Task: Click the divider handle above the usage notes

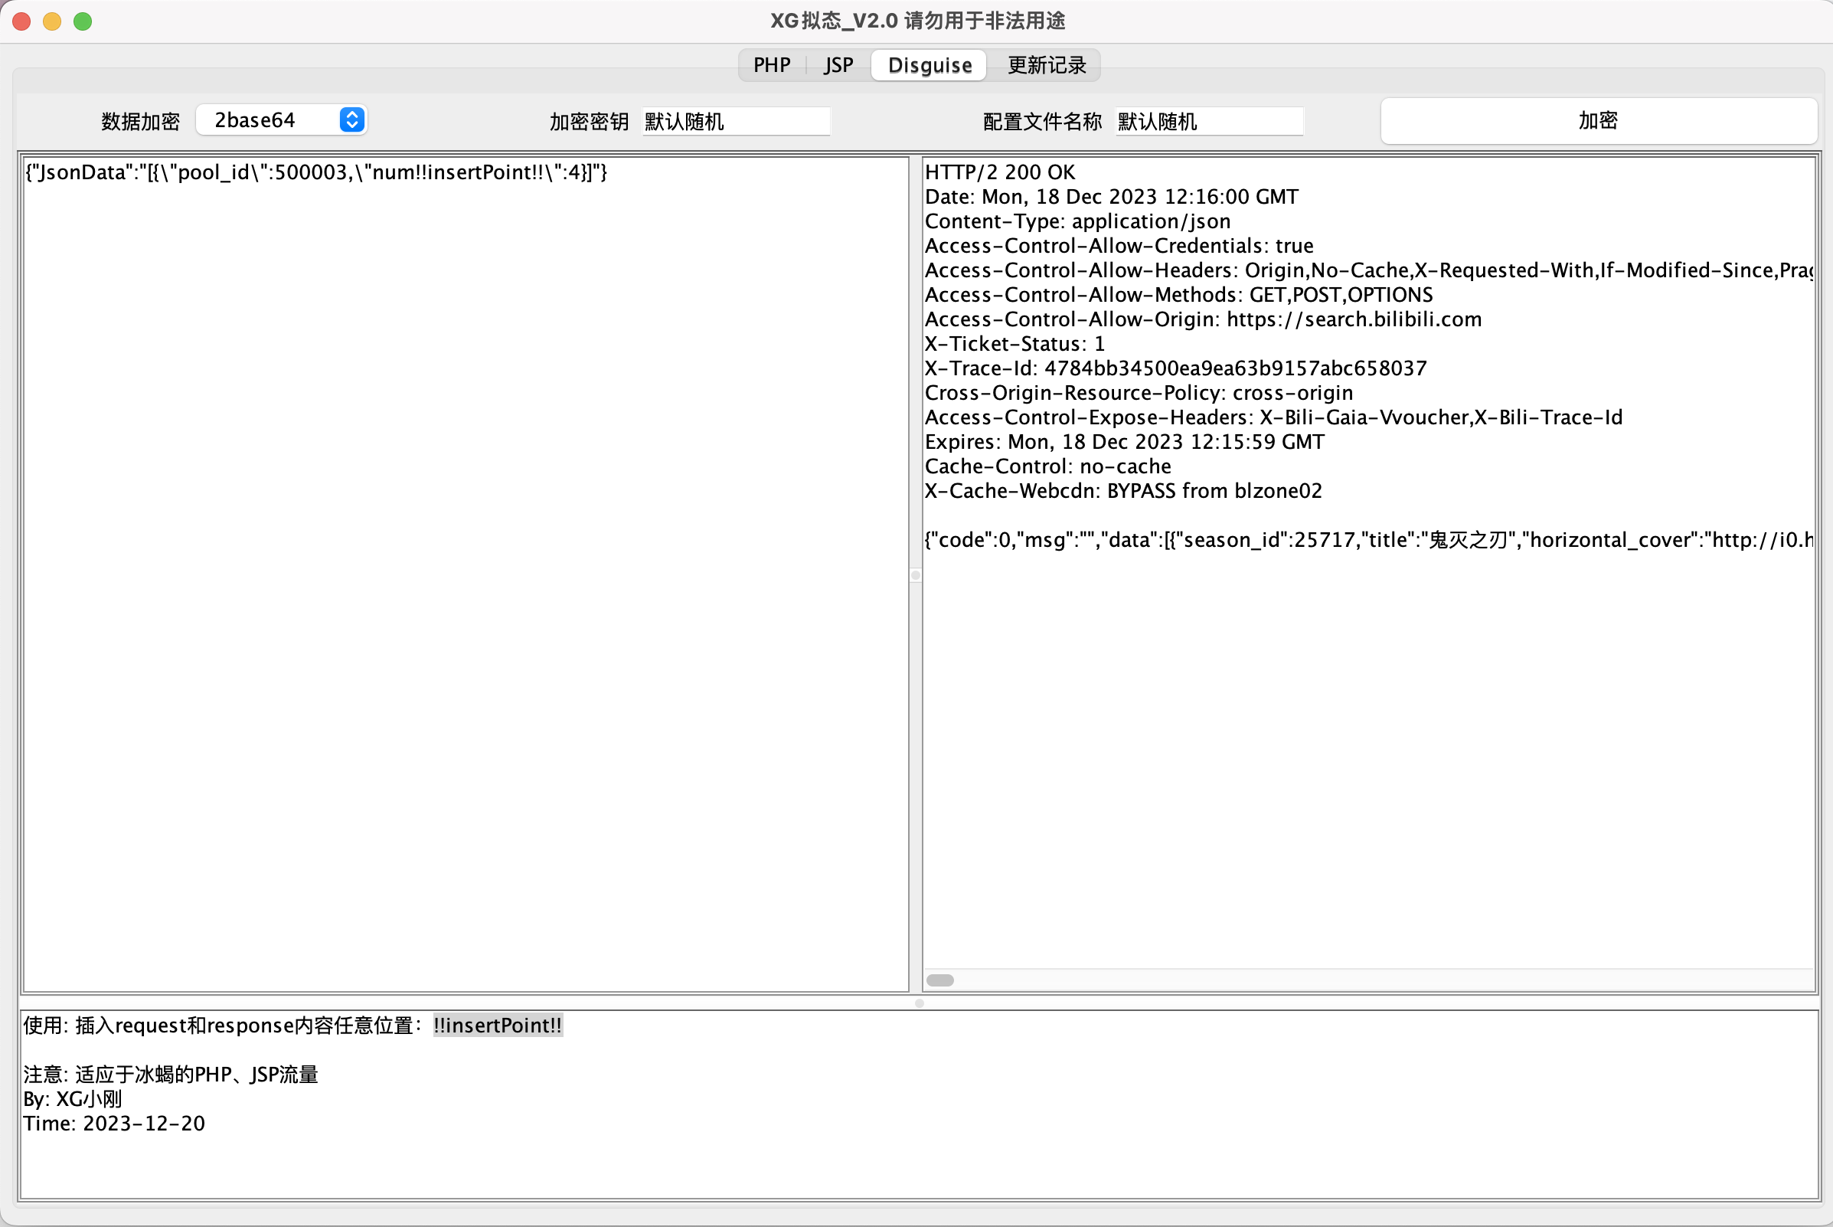Action: point(920,1003)
